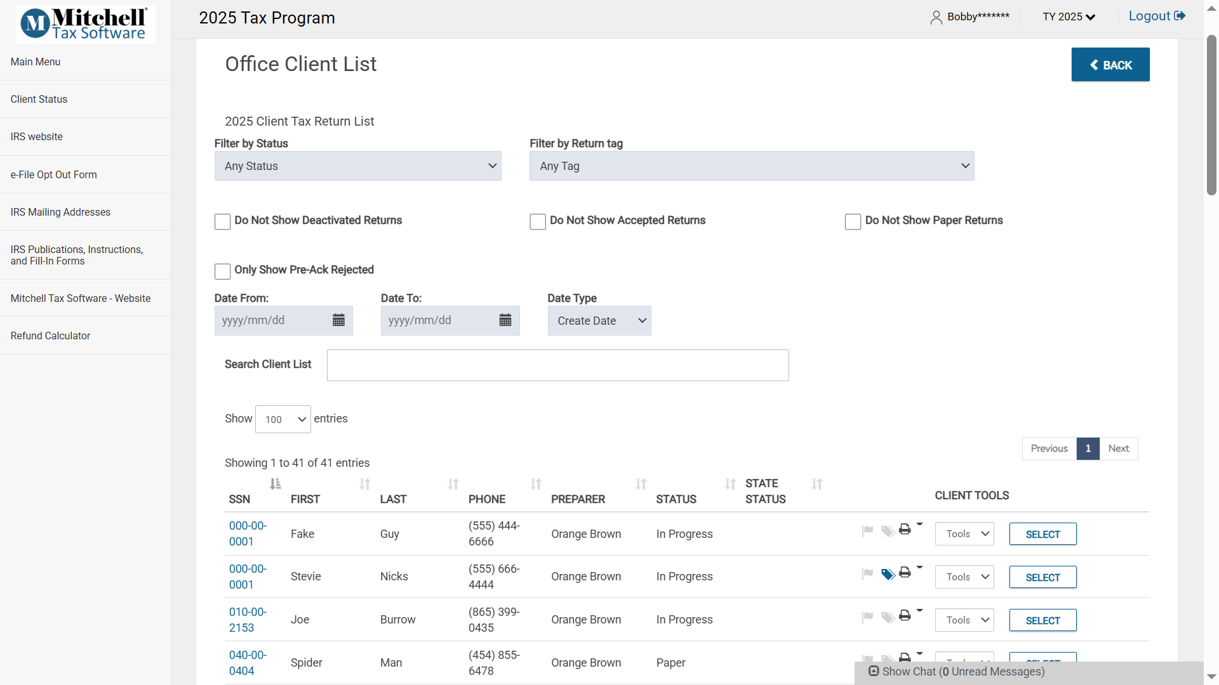1219x685 pixels.
Task: Expand Show Chat unread messages bar
Action: (x=1029, y=672)
